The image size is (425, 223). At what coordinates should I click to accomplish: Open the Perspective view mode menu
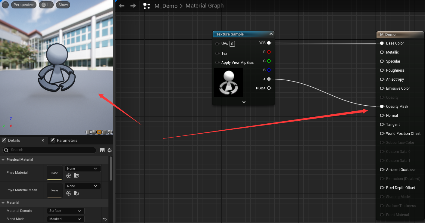(x=24, y=5)
